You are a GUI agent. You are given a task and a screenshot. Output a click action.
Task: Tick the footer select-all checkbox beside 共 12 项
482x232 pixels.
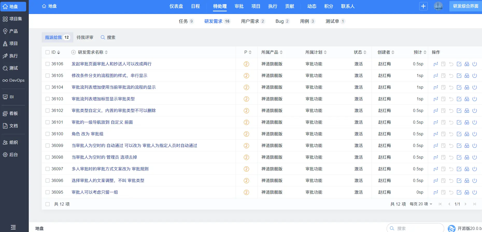tap(47, 204)
